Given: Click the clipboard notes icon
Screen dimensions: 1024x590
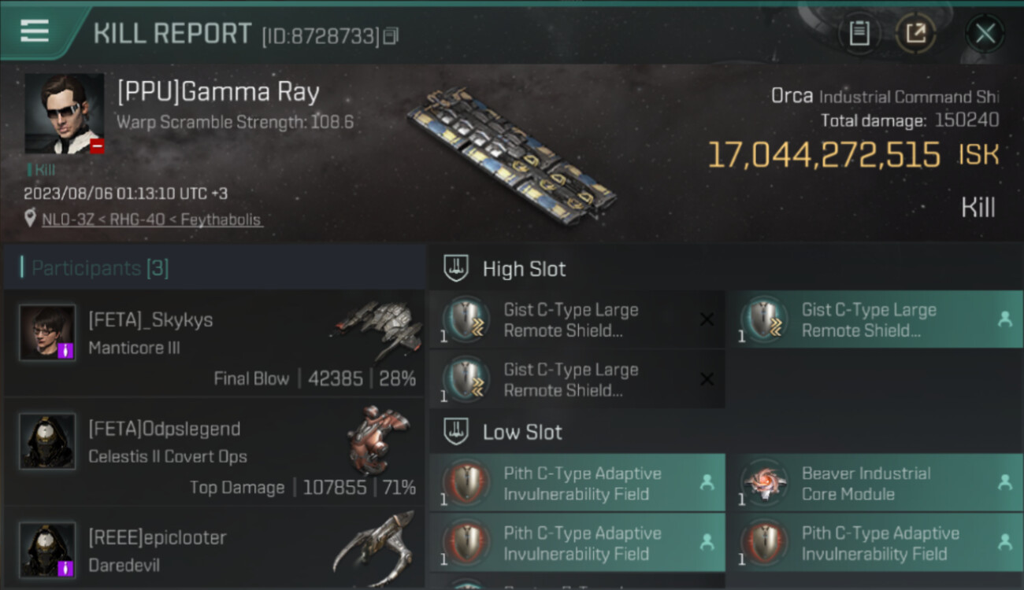Looking at the screenshot, I should 859,33.
